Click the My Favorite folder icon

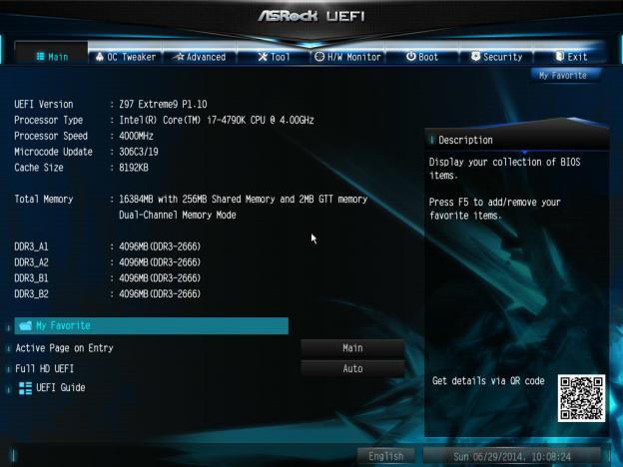tap(25, 325)
